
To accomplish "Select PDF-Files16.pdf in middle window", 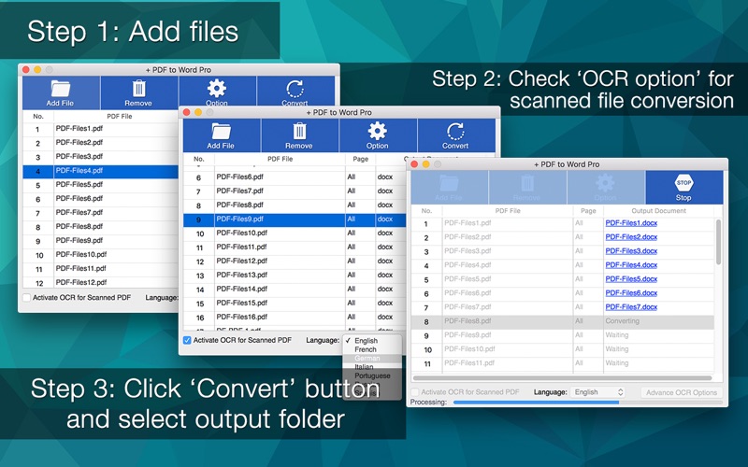I will pyautogui.click(x=242, y=318).
